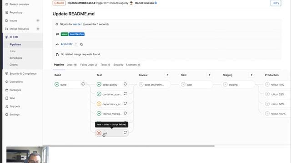Click warning icon of dependency_scanning job

(99, 104)
